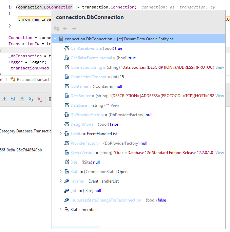Screen dimensions: 230x232
Task: Click the red Force Run to Cursor icon
Action: coord(40,99)
